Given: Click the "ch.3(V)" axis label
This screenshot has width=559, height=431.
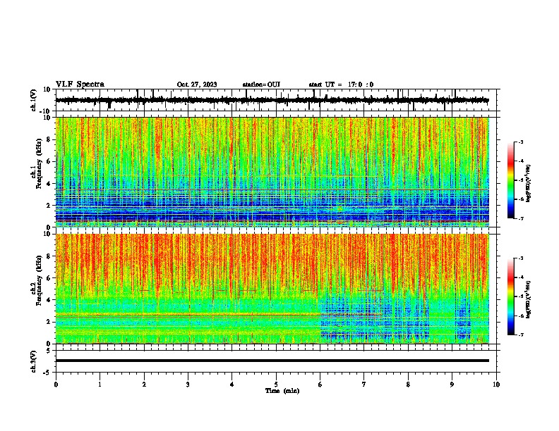Looking at the screenshot, I should (x=34, y=361).
